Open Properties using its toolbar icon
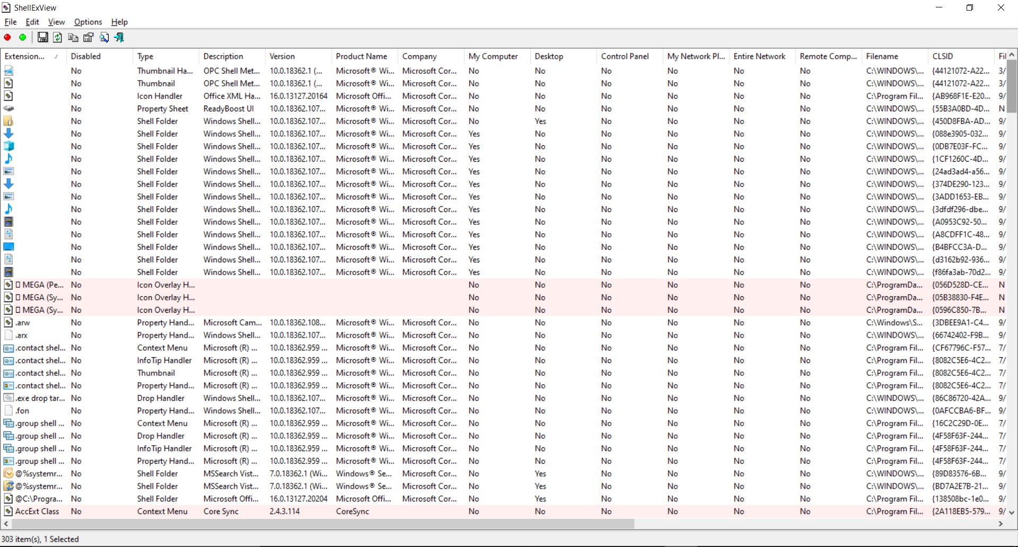Screen dimensions: 1018x547 coord(88,37)
